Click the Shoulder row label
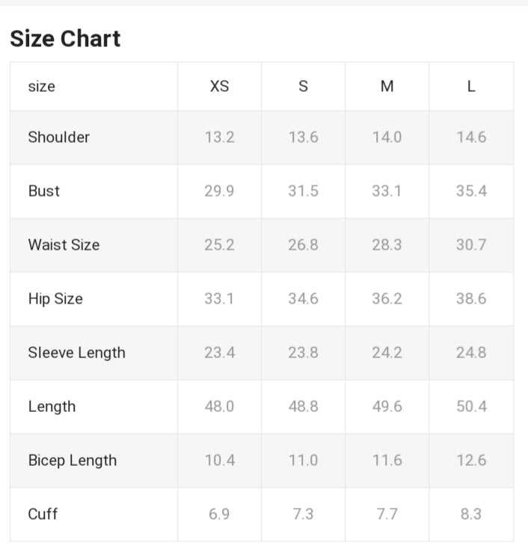The width and height of the screenshot is (528, 548). click(x=59, y=138)
